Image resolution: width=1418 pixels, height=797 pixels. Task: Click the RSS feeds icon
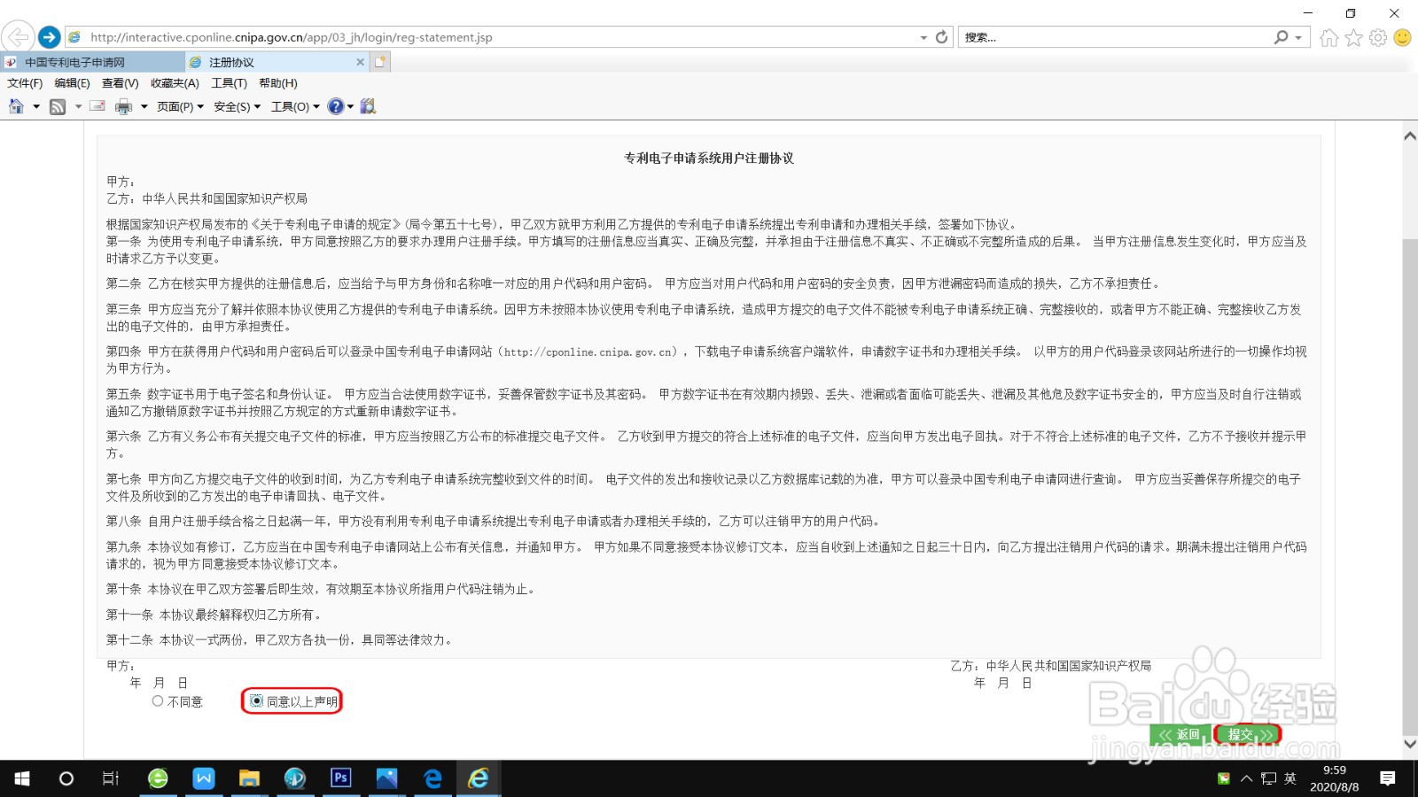coord(56,105)
